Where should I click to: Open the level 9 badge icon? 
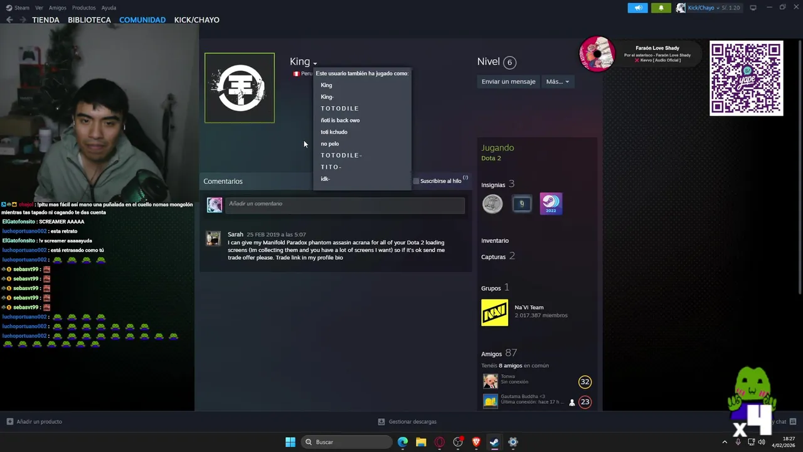click(521, 203)
